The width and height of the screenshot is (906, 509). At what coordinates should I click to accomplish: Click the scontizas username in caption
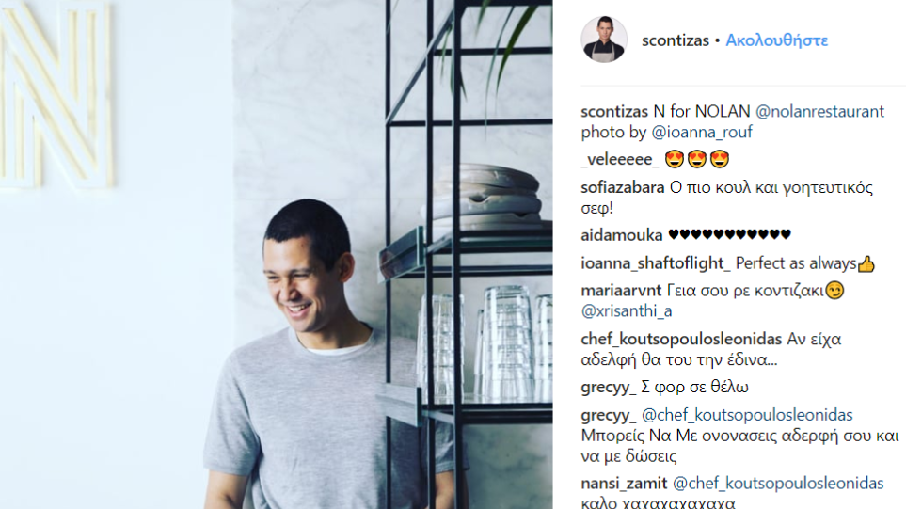click(614, 112)
